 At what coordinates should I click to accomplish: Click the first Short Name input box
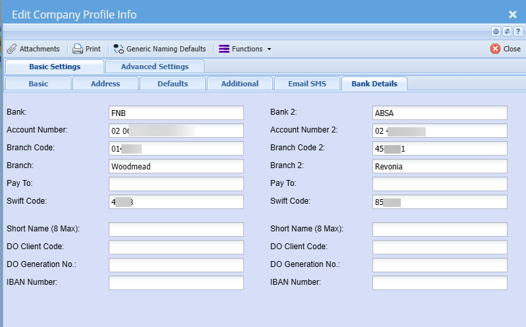pyautogui.click(x=176, y=229)
